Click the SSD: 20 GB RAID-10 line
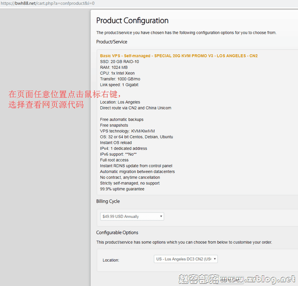Viewport: 298px width, 286px height. [119, 62]
